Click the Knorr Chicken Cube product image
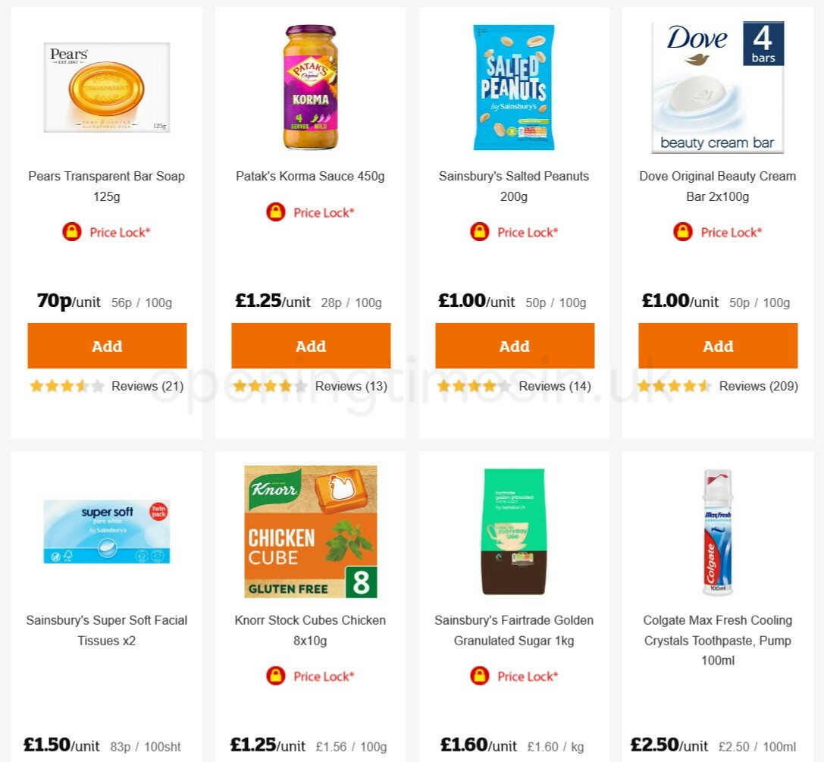The image size is (824, 762). click(x=310, y=531)
